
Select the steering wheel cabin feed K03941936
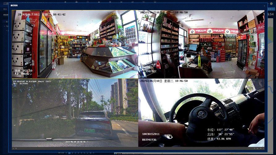point(201,113)
